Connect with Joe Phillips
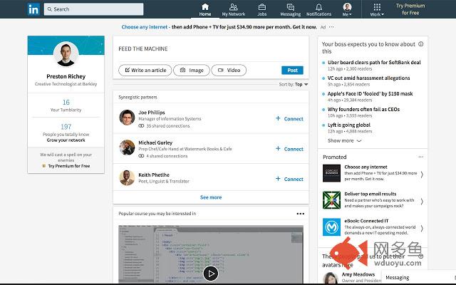The image size is (456, 285). 289,119
